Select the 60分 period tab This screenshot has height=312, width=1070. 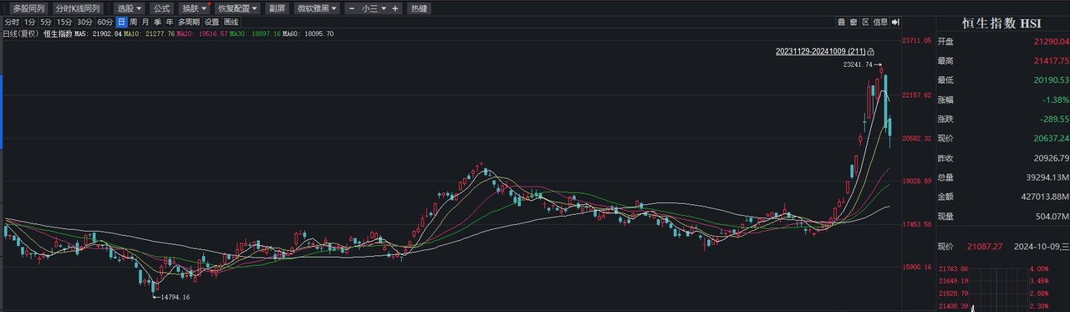pos(104,22)
